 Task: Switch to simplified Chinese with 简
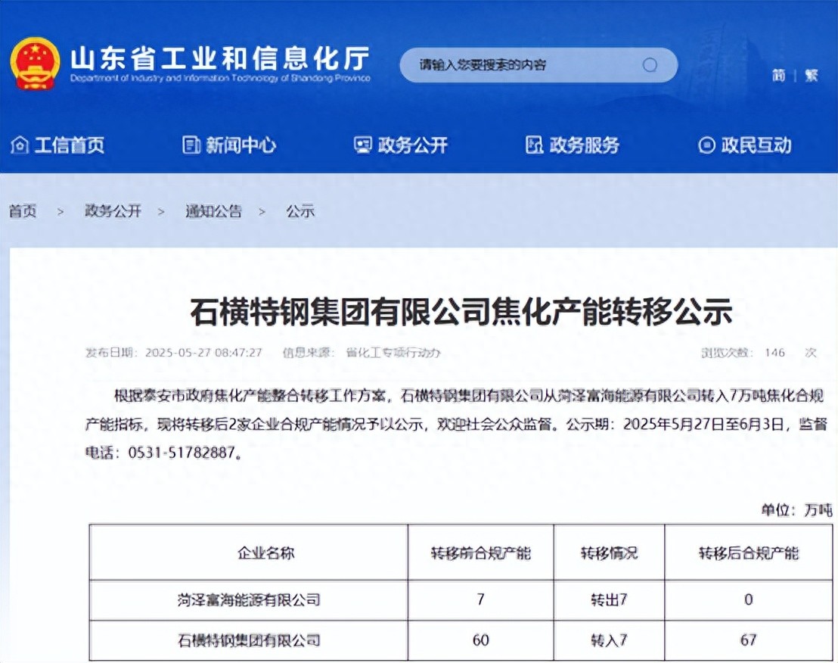778,76
